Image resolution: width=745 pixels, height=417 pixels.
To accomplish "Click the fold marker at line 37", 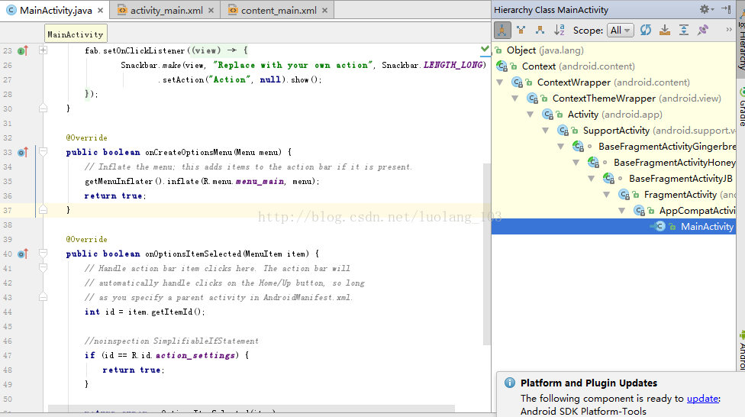I will point(43,210).
